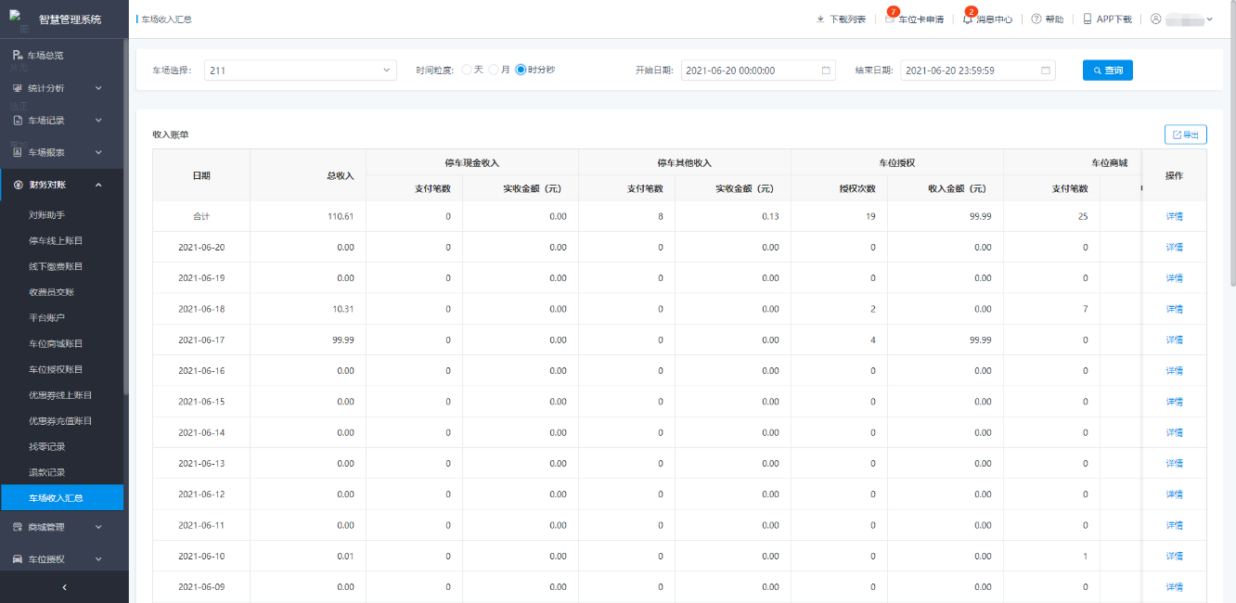
Task: Open 退款记录 menu item
Action: click(x=46, y=472)
